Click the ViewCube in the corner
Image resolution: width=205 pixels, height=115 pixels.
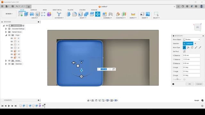198,27
